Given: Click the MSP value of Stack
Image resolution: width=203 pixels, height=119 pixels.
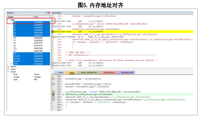Looking at the screenshot, I should 35,79.
